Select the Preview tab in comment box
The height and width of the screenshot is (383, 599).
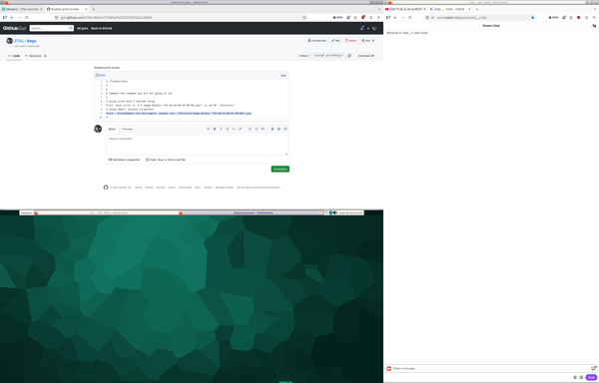pyautogui.click(x=127, y=129)
